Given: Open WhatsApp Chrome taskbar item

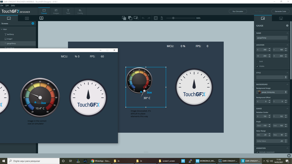Looking at the screenshot, I should [101, 161].
